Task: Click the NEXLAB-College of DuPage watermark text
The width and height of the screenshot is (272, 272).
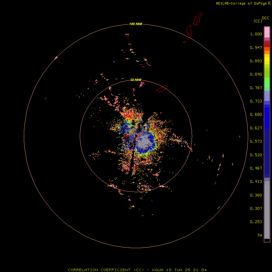Action: click(243, 3)
